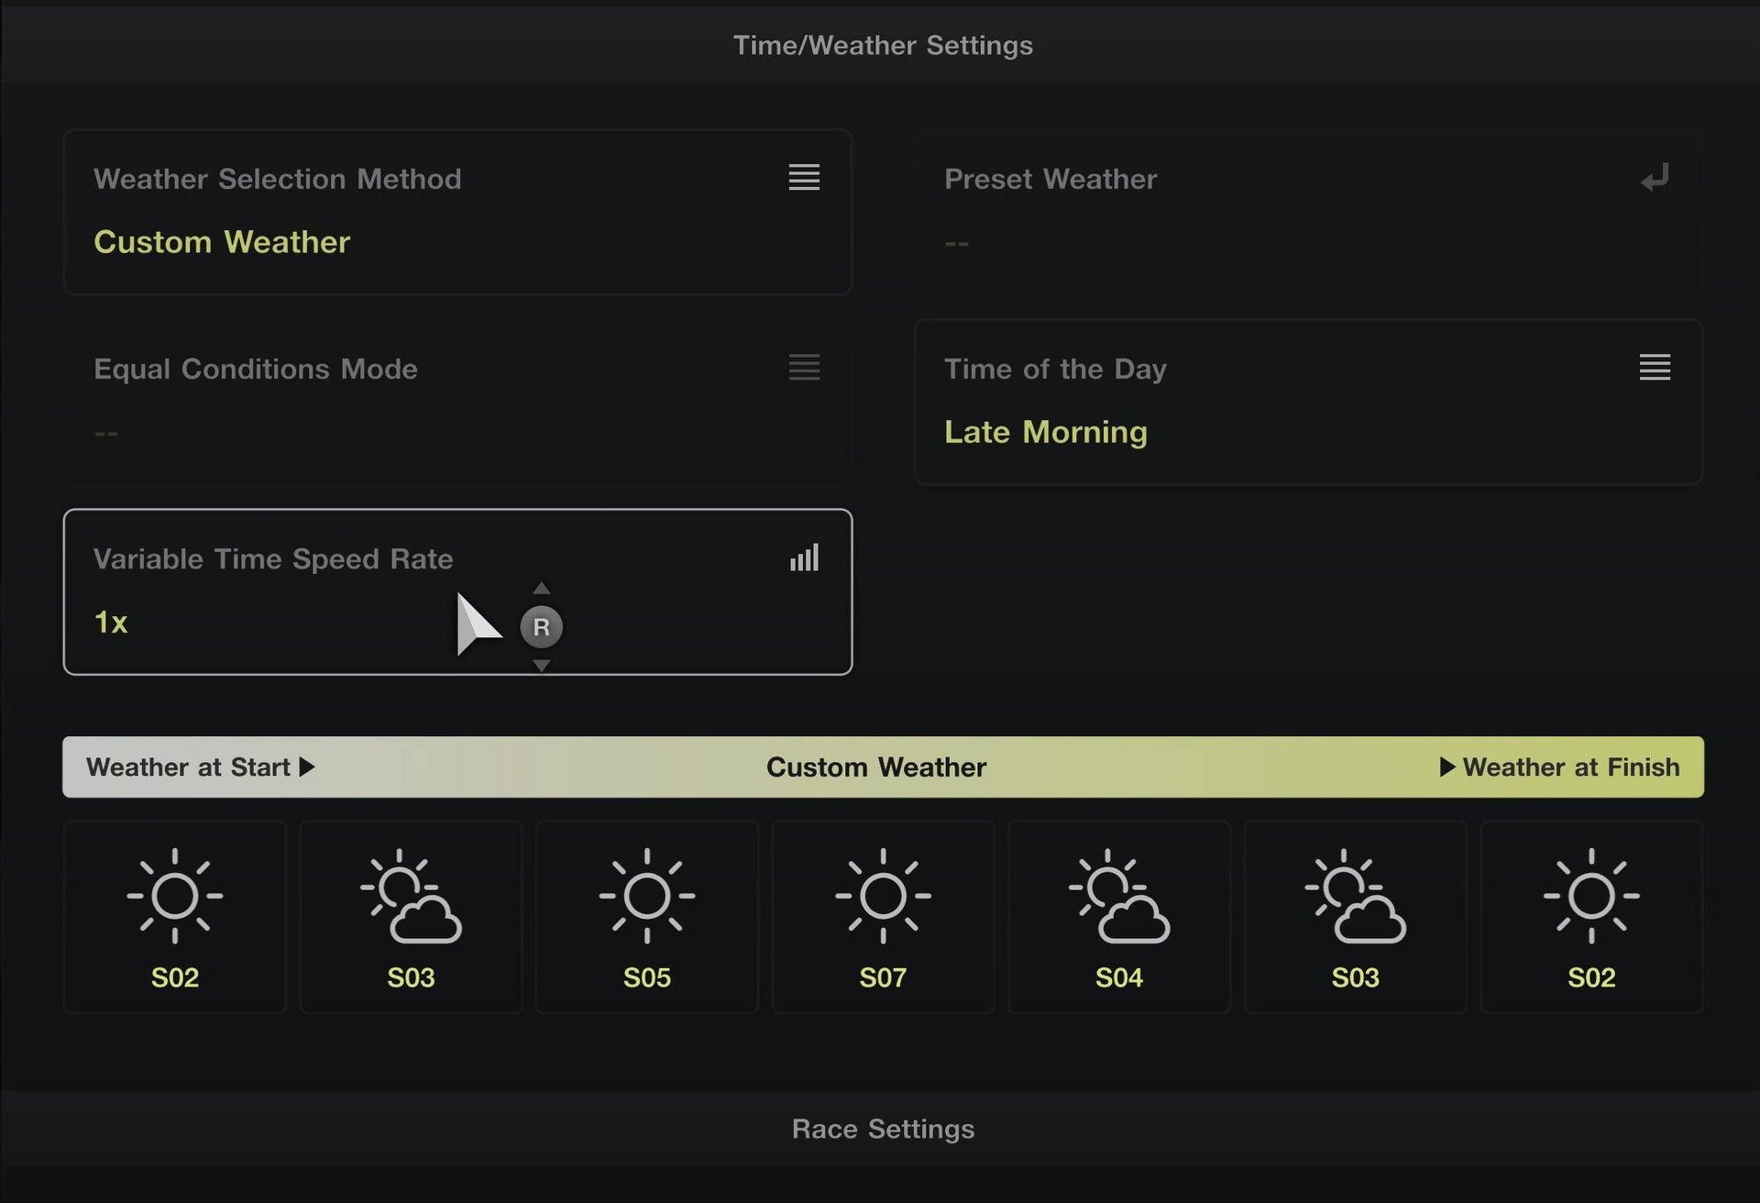Click the Race Settings bar at bottom
This screenshot has width=1760, height=1203.
pos(882,1129)
